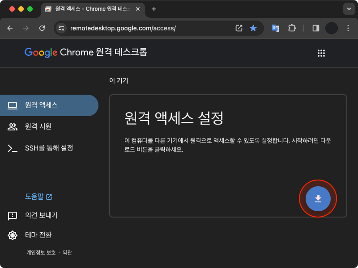Click the site information icon in address bar

(x=60, y=28)
